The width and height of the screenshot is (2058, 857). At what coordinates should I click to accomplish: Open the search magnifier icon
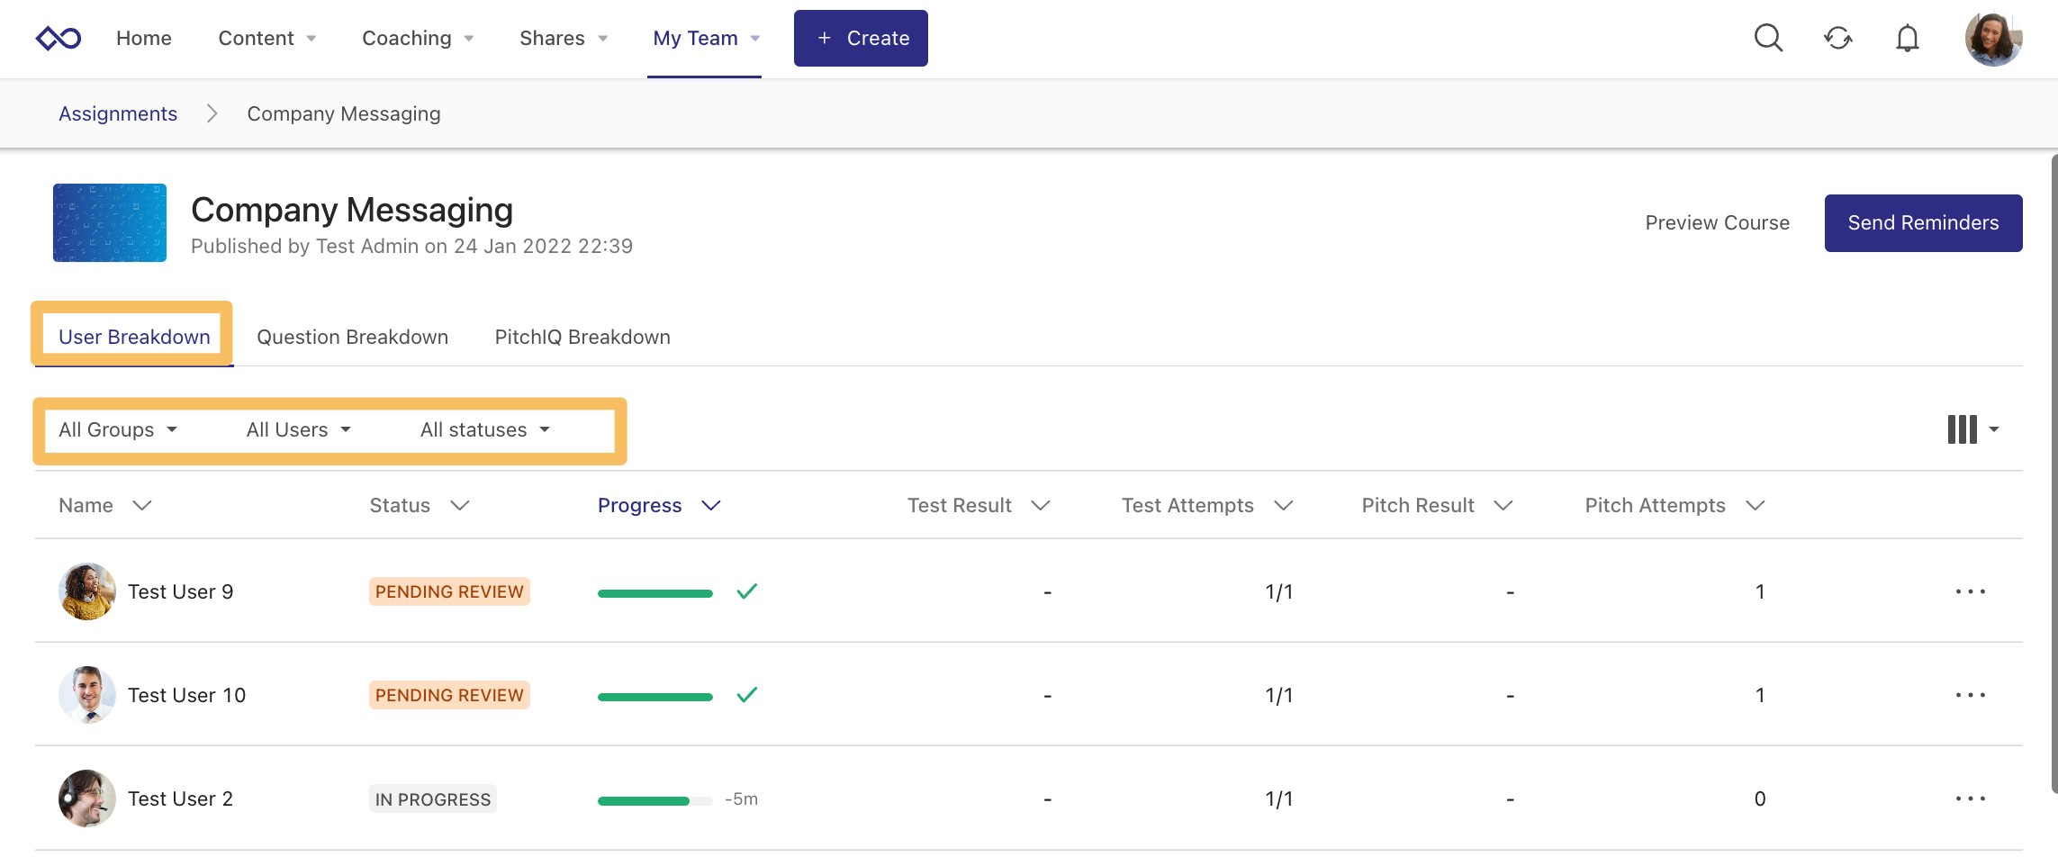1768,38
